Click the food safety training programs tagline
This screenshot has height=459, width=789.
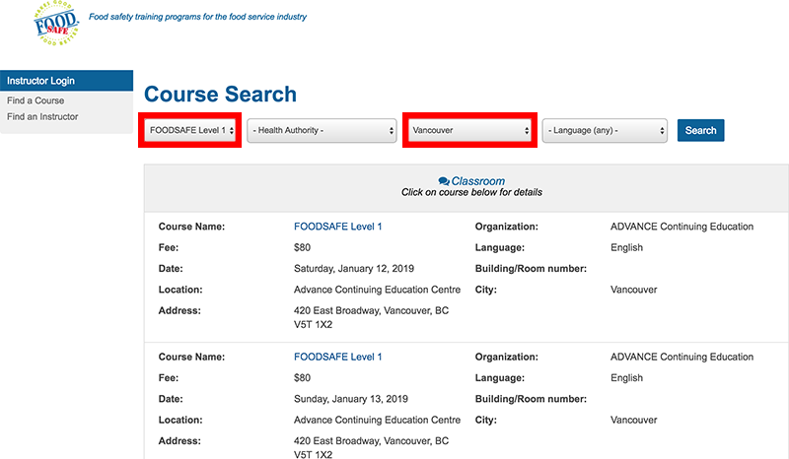[197, 17]
